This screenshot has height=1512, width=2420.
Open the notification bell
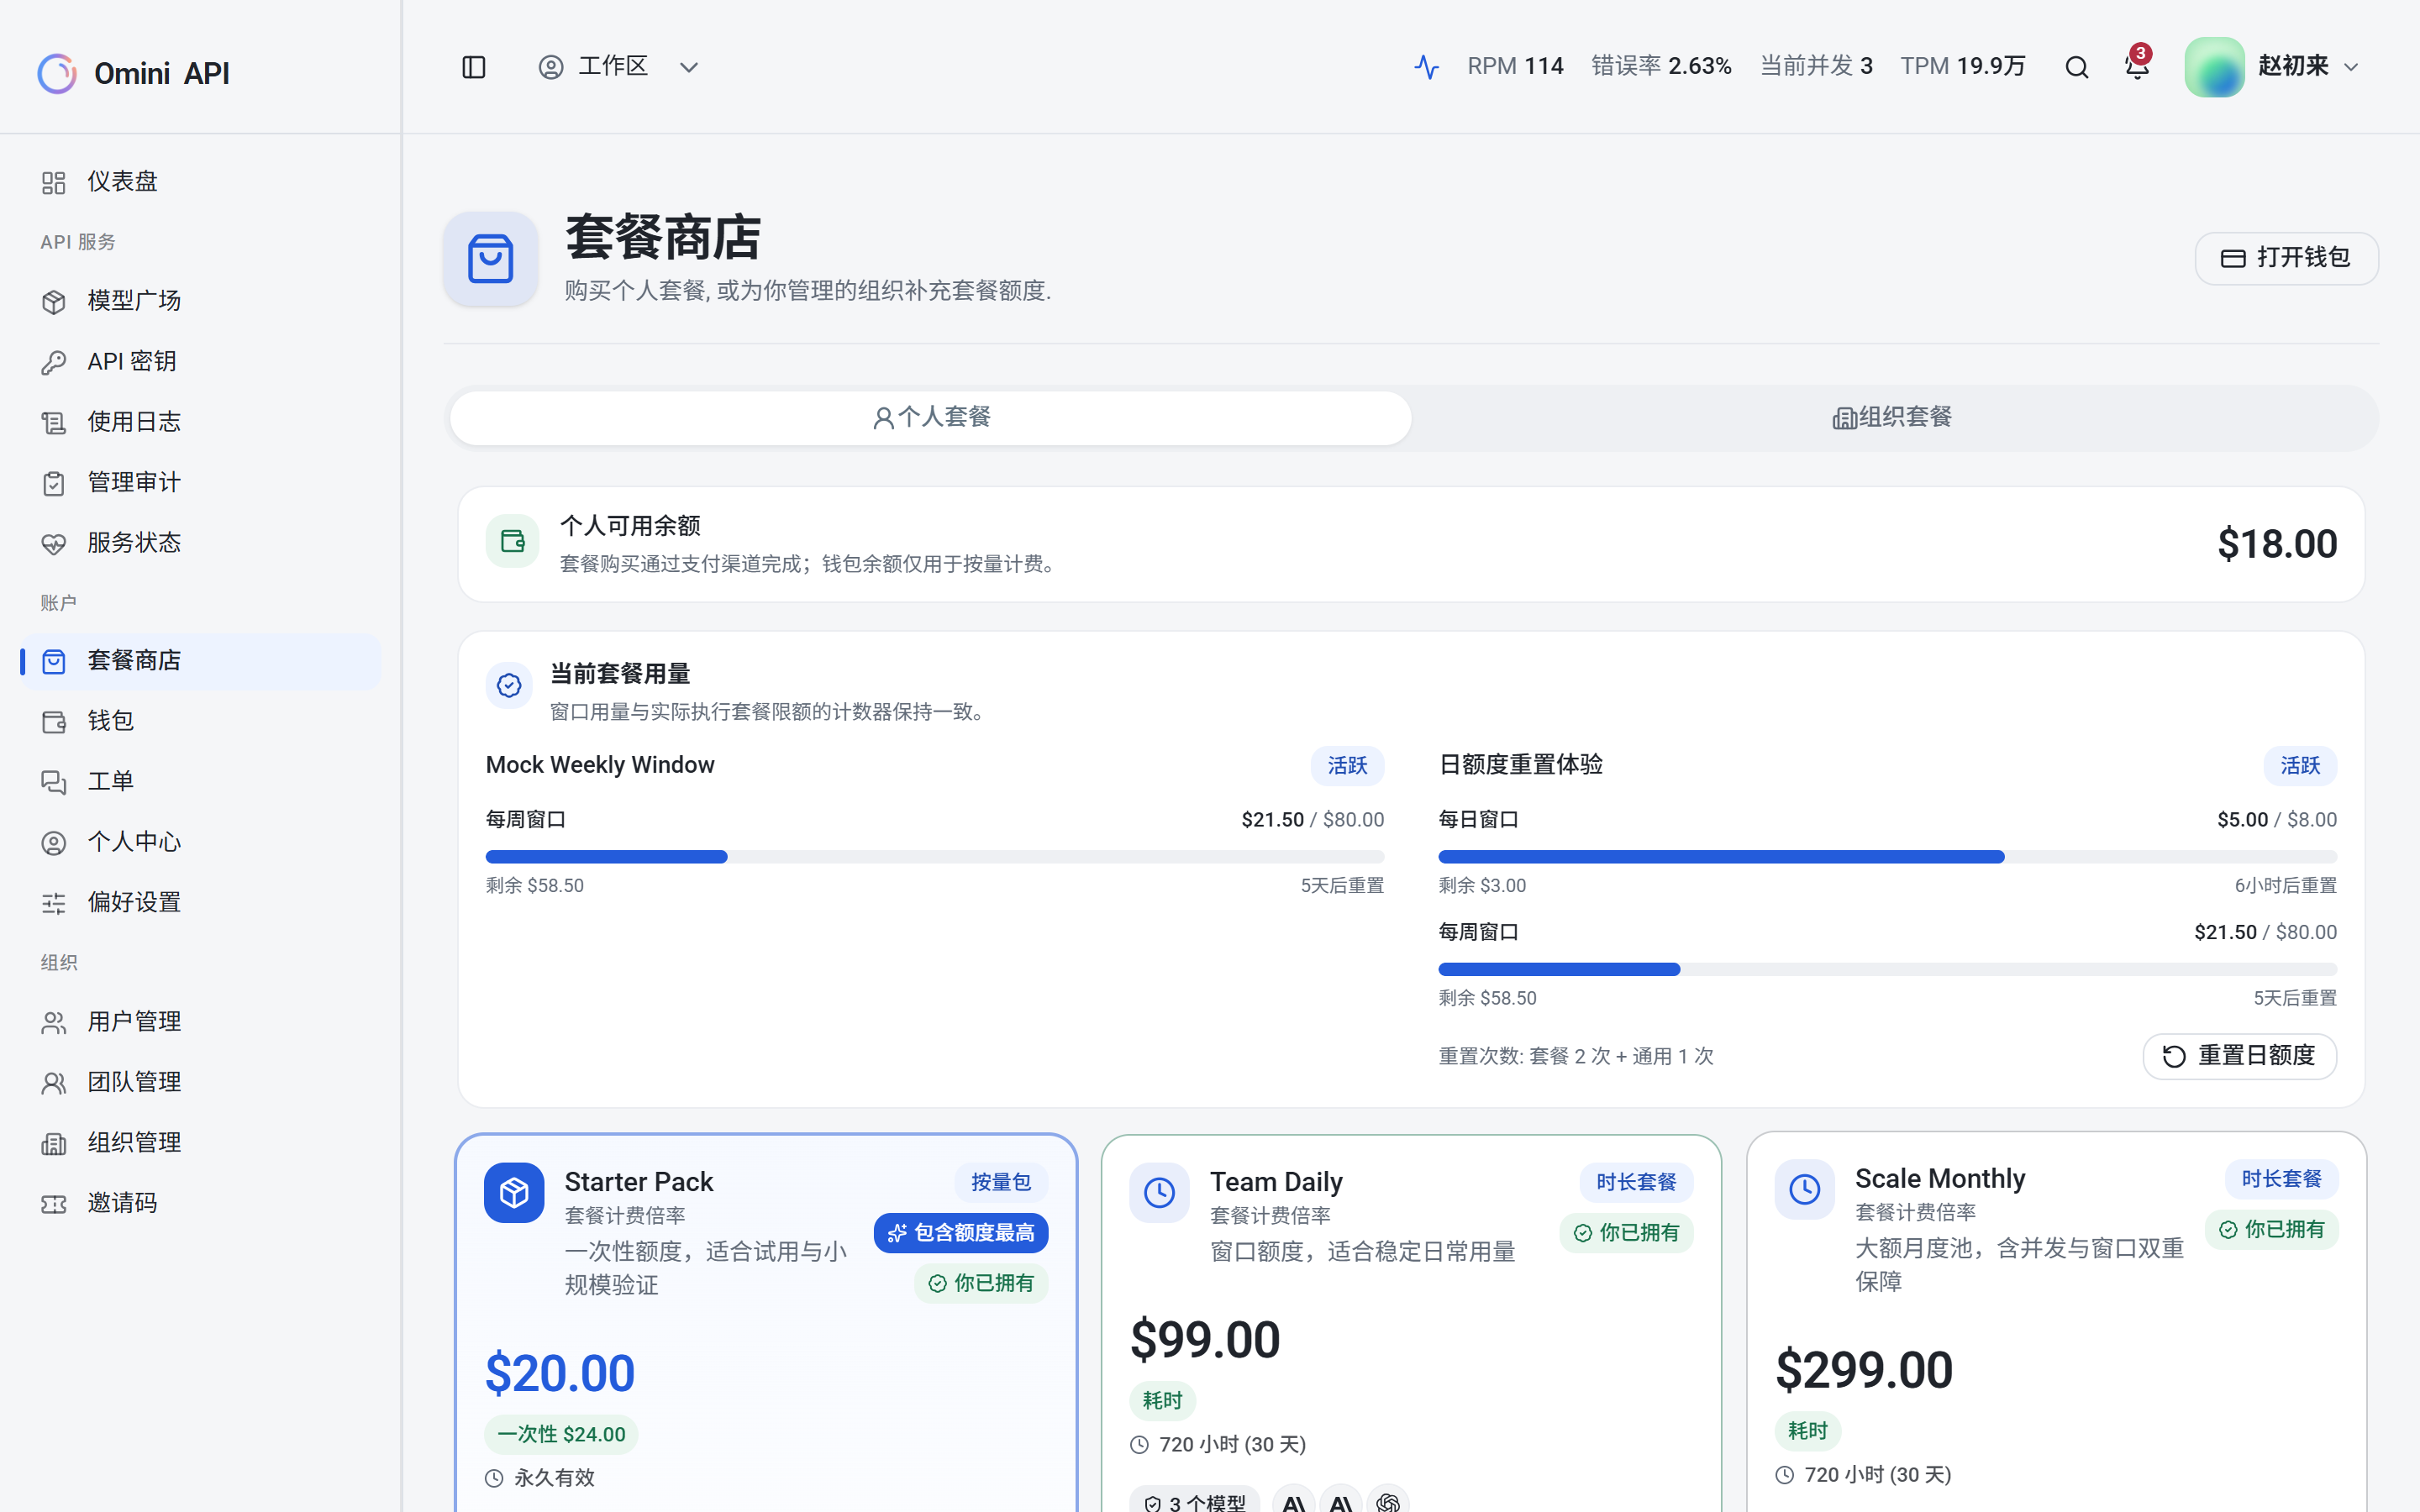point(2137,67)
